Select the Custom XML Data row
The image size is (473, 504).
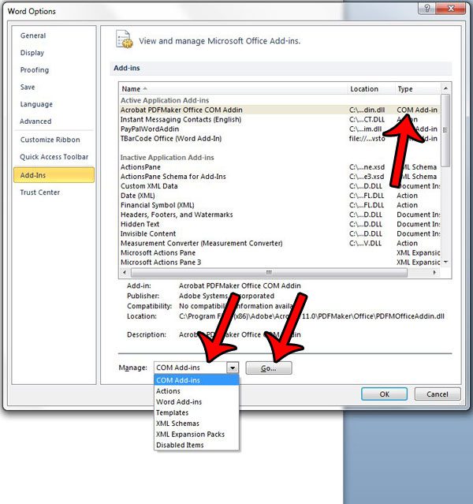coord(280,186)
